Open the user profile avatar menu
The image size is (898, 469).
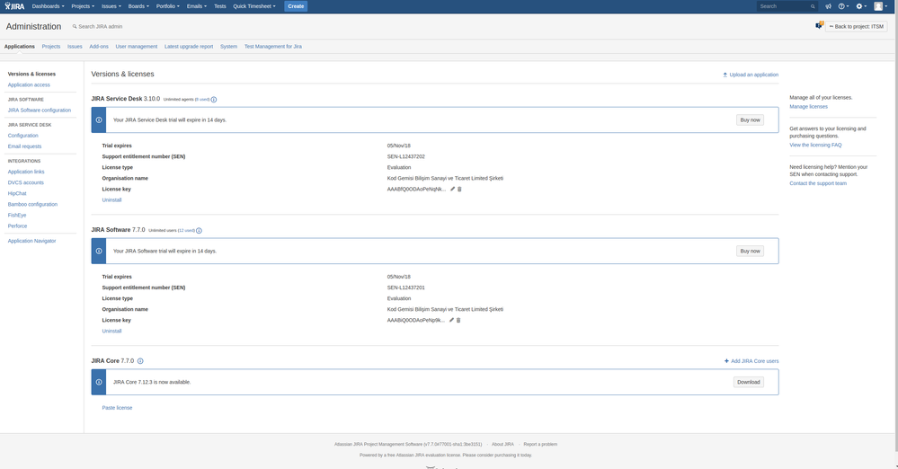tap(880, 6)
